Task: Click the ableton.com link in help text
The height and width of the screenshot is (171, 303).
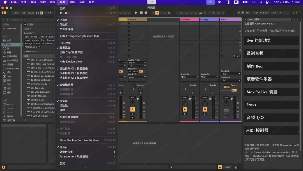Action: (x=260, y=156)
